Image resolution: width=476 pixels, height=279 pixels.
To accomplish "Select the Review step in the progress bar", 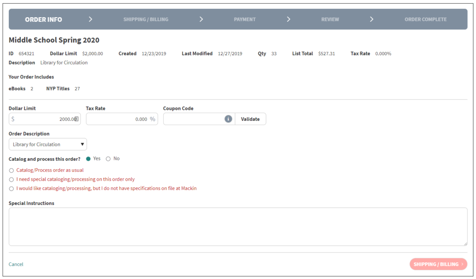I will (x=330, y=19).
